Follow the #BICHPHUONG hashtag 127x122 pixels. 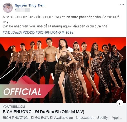(x=48, y=32)
